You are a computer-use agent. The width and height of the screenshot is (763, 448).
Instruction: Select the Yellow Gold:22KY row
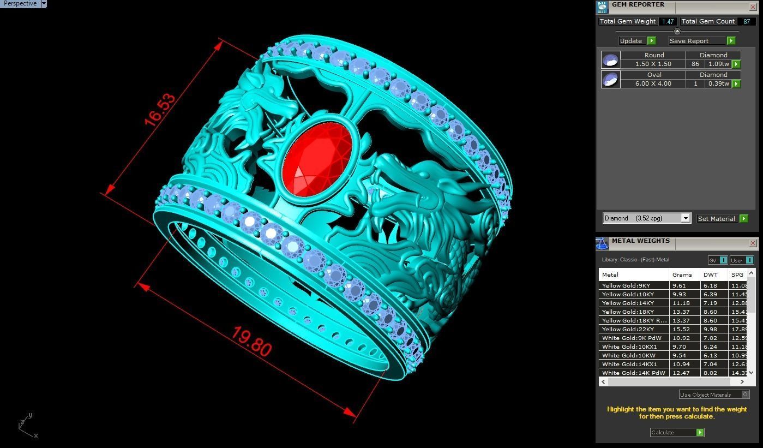pyautogui.click(x=672, y=329)
